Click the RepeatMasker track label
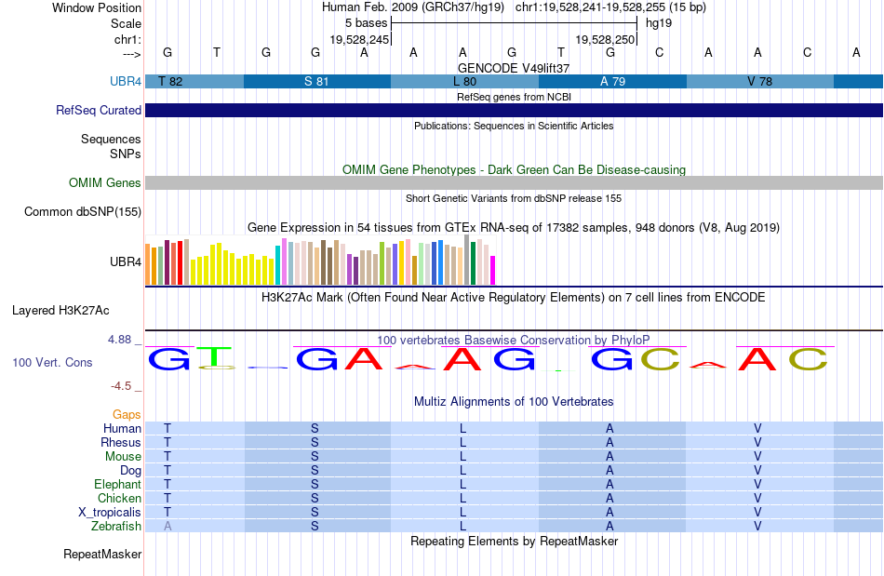The height and width of the screenshot is (576, 884). coord(102,554)
